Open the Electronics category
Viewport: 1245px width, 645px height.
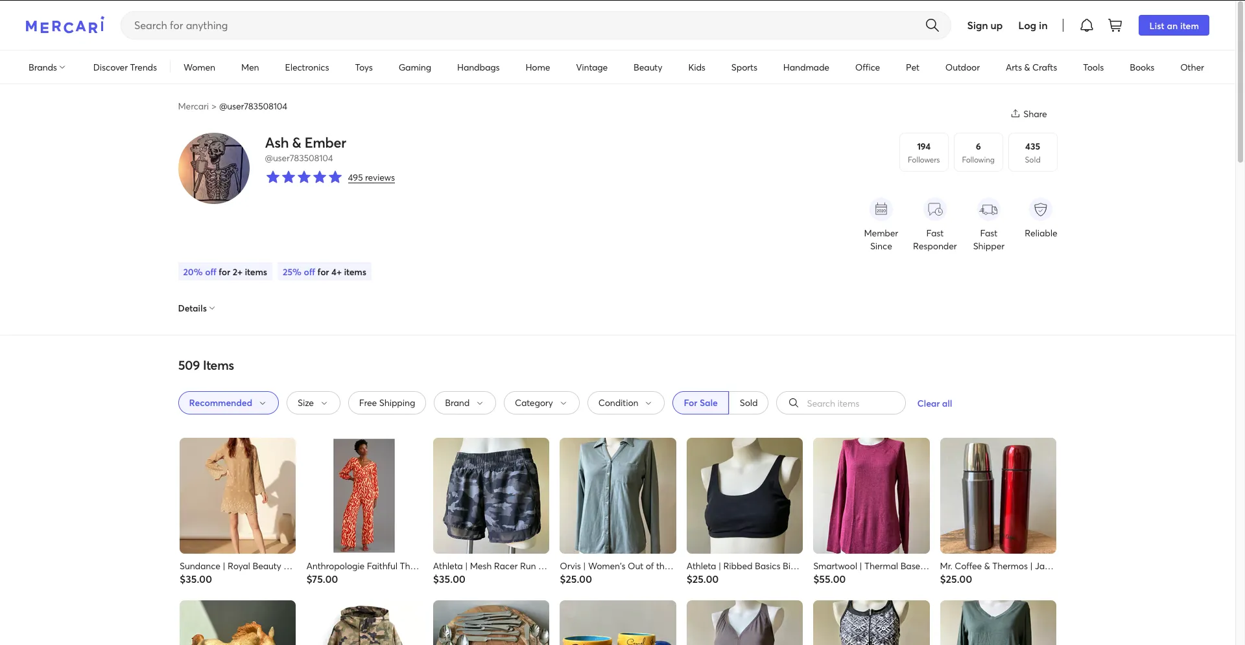[307, 67]
